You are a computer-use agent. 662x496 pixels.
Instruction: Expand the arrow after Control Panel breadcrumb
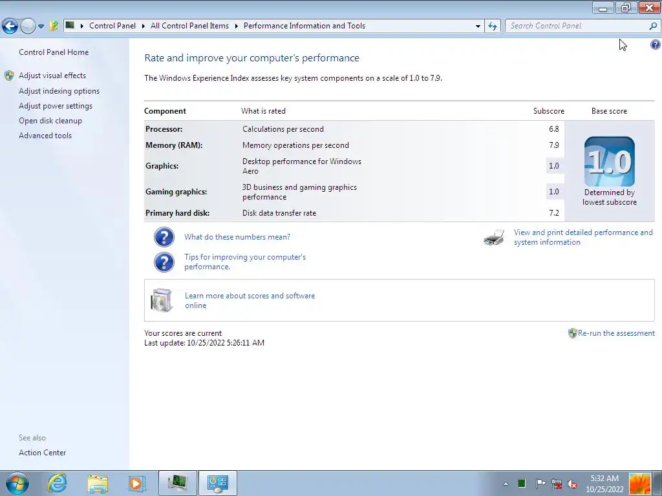(143, 26)
